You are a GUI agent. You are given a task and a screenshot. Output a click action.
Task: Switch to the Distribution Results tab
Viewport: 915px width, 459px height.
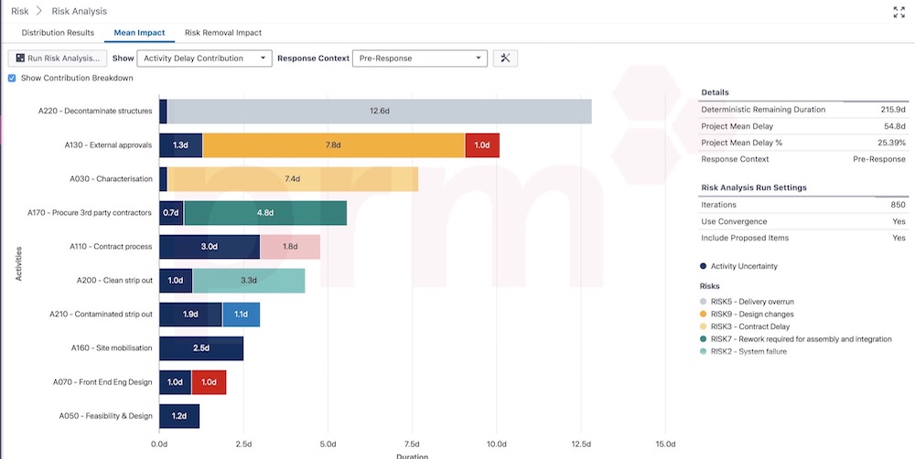58,33
